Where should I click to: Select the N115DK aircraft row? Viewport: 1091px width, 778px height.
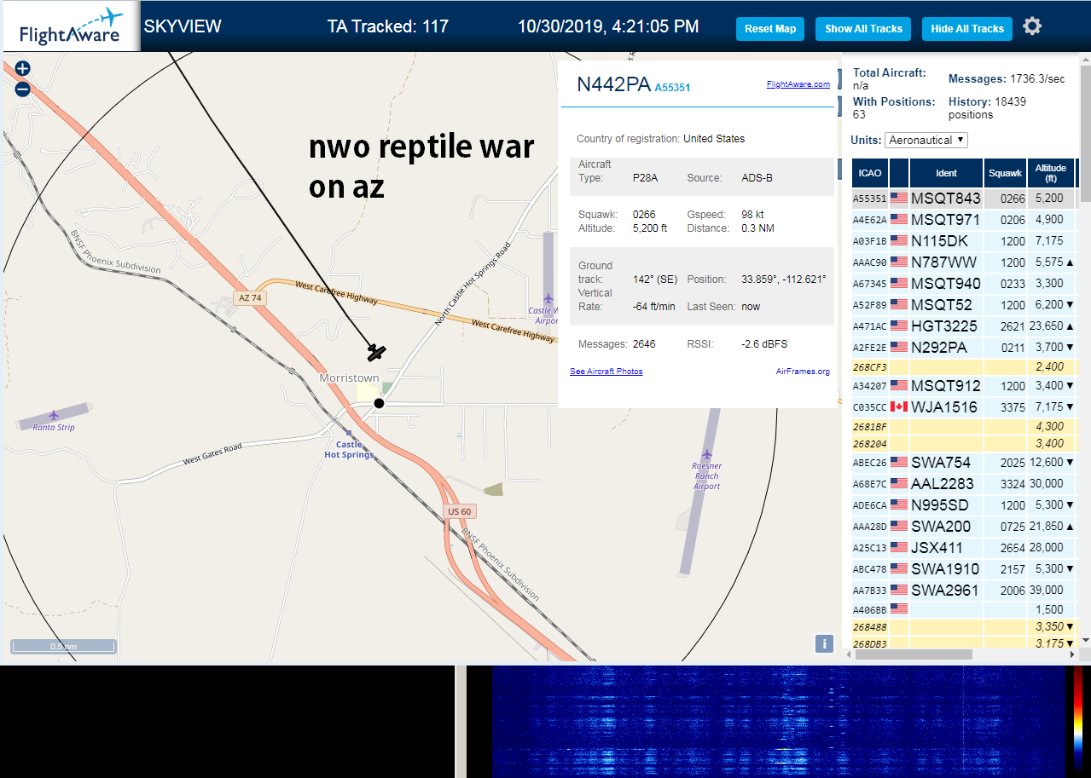(964, 241)
